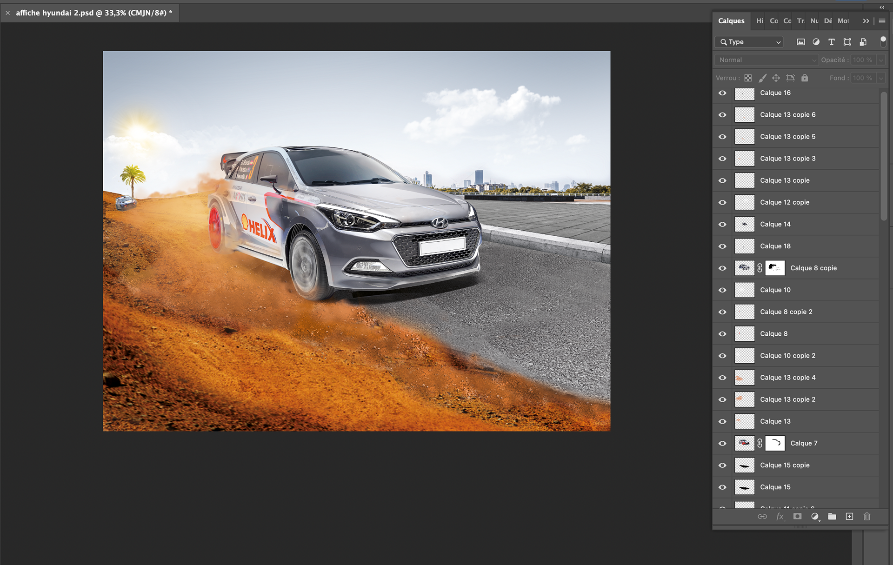
Task: Filter layers by adjustment layer
Action: click(816, 42)
